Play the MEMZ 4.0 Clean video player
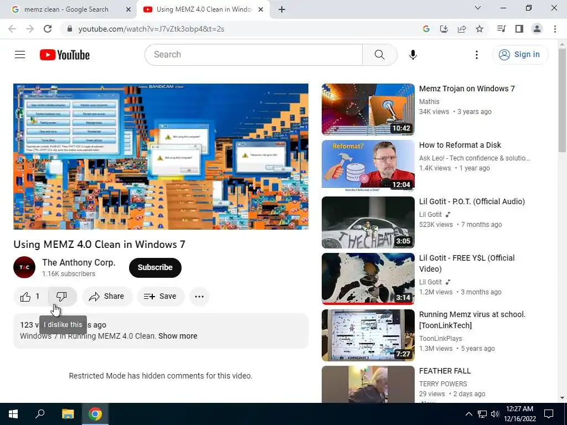This screenshot has width=567, height=425. click(161, 157)
